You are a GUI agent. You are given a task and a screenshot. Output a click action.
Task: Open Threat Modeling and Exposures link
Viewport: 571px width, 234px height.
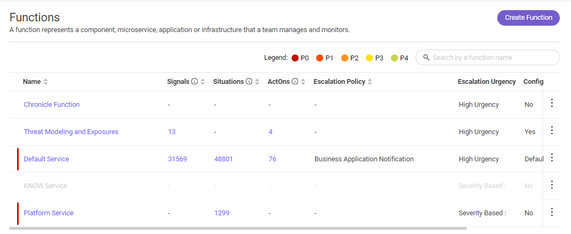(71, 131)
